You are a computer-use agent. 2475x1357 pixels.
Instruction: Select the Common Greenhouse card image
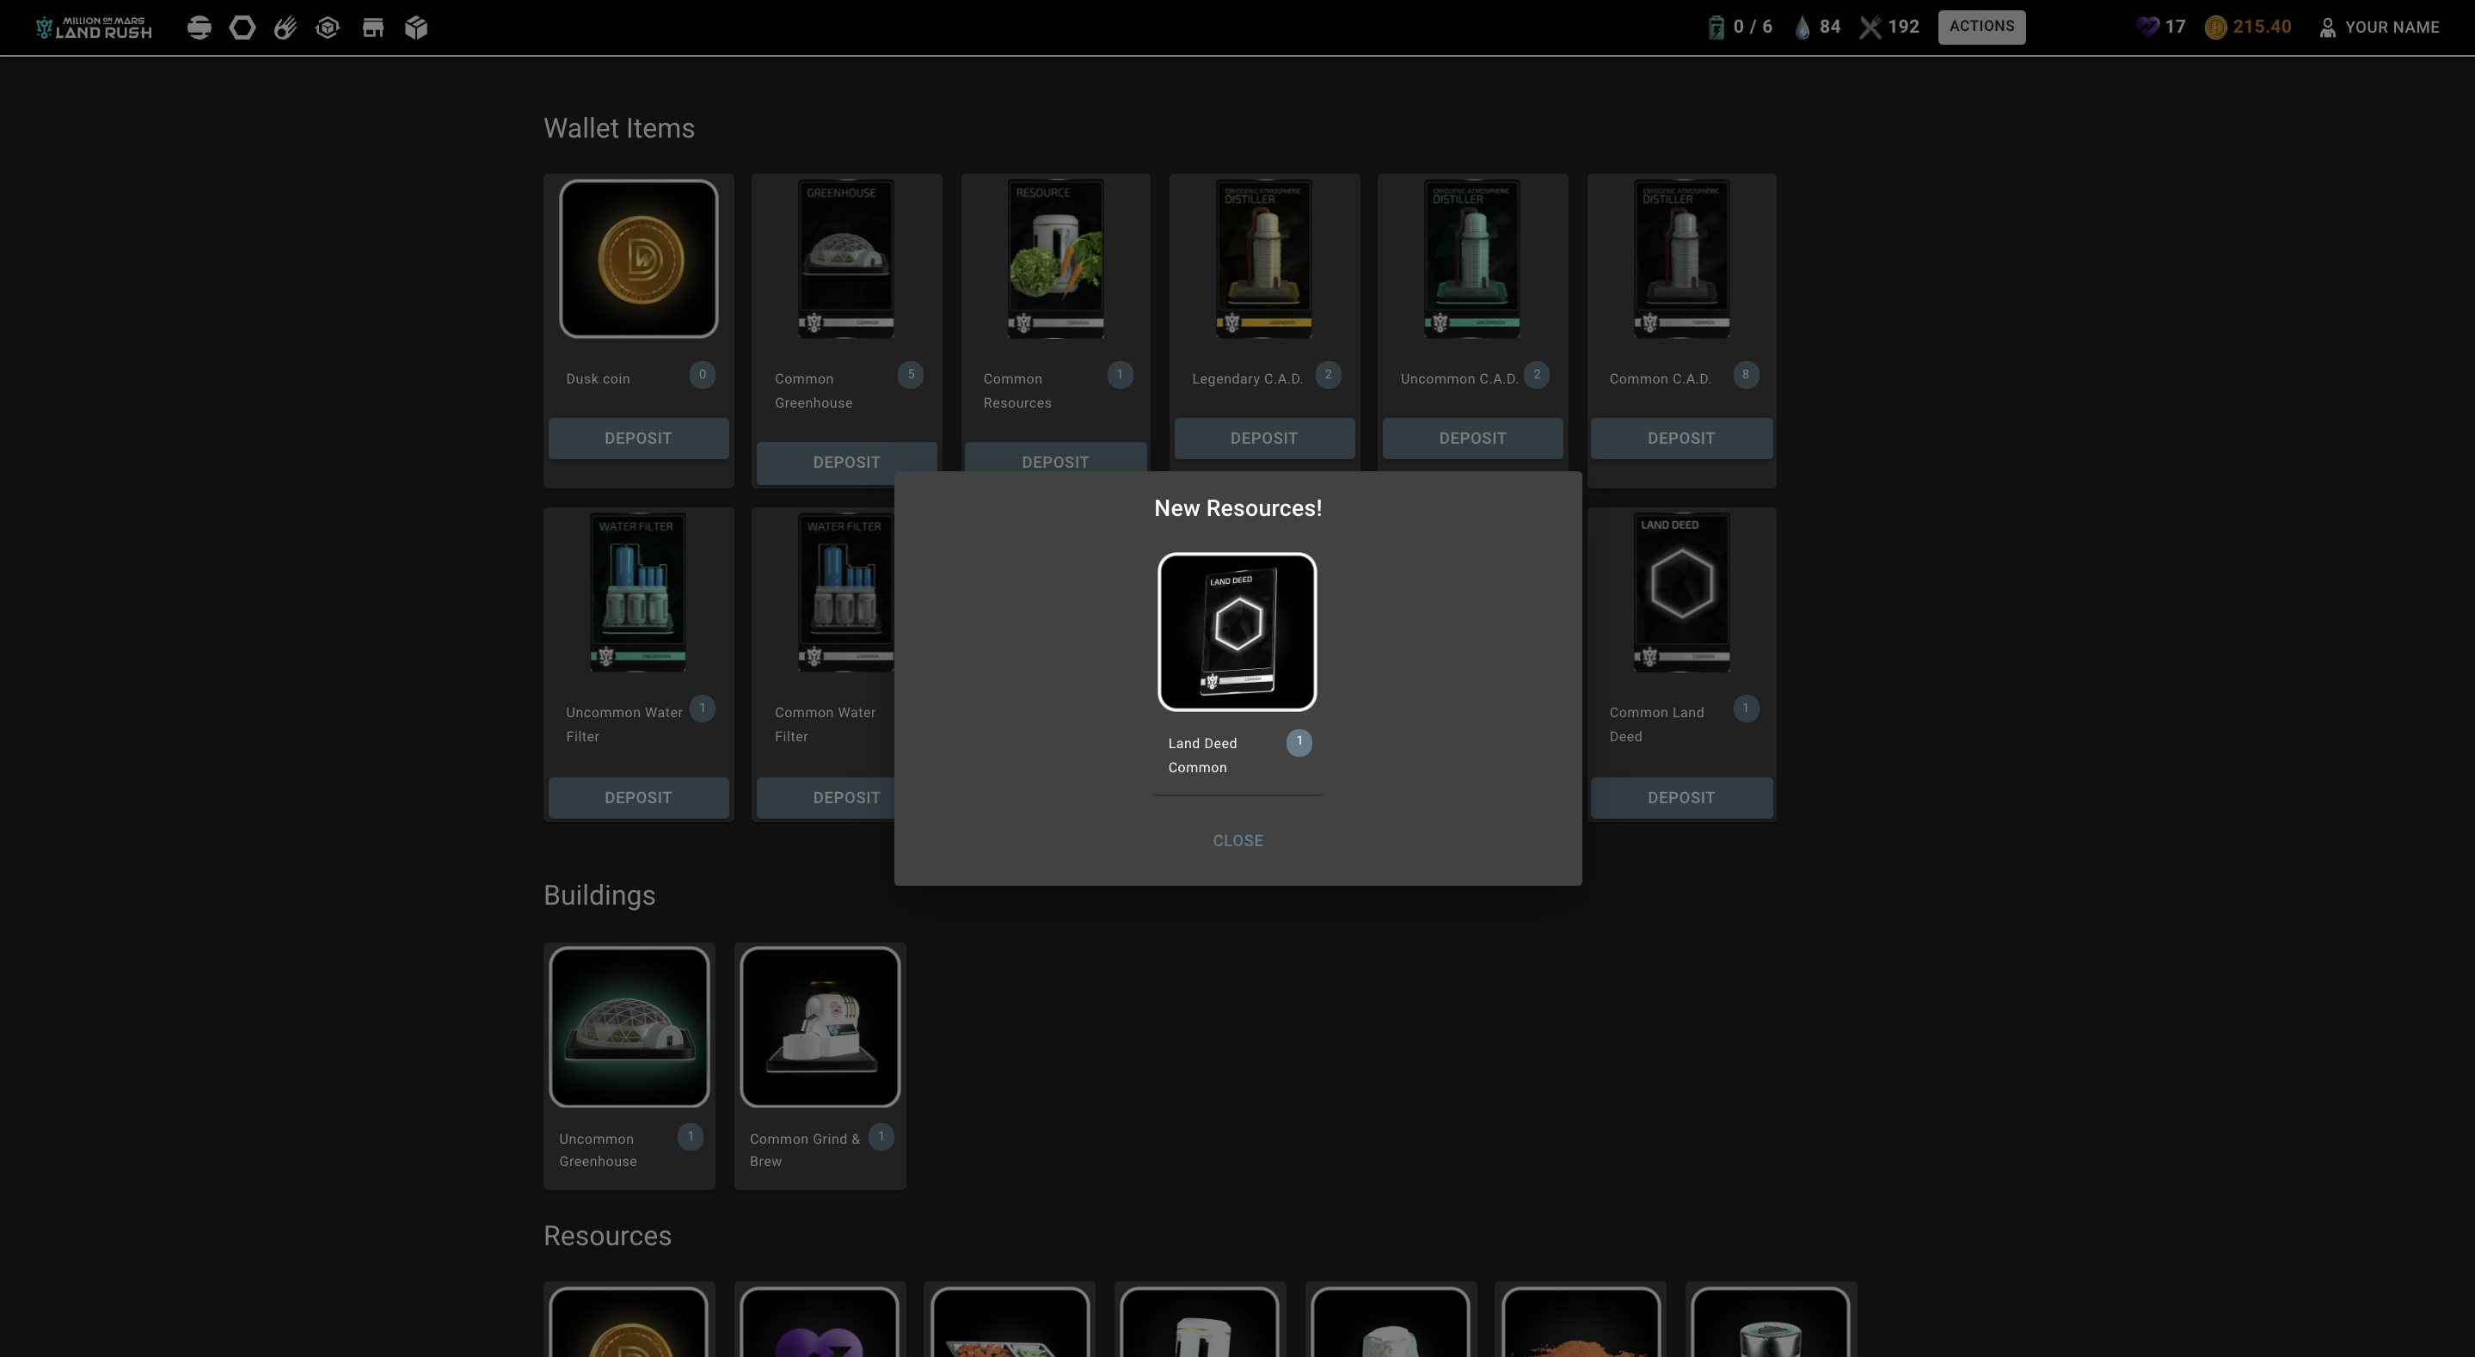click(846, 259)
